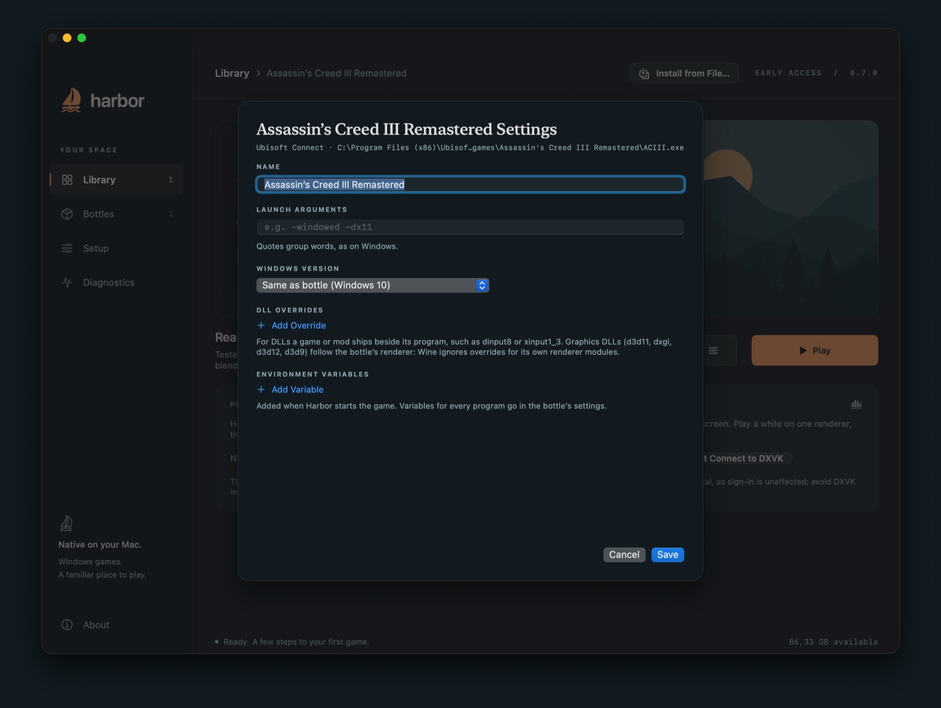Click the "Native on your Mac." text
Screen dimensions: 941x708
pyautogui.click(x=100, y=544)
